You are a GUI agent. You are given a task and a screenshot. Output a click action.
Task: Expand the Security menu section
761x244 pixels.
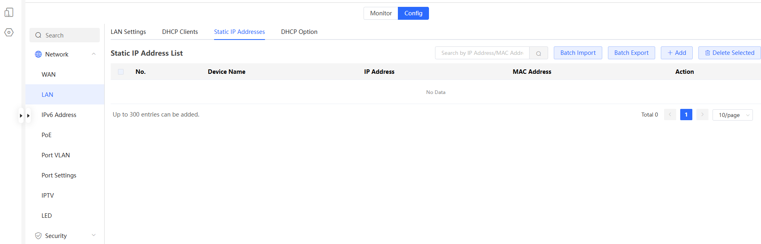pos(94,236)
